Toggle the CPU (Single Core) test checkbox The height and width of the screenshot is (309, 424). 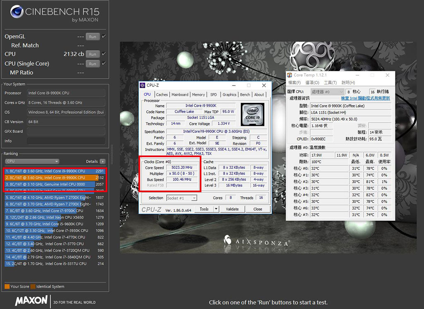click(104, 63)
